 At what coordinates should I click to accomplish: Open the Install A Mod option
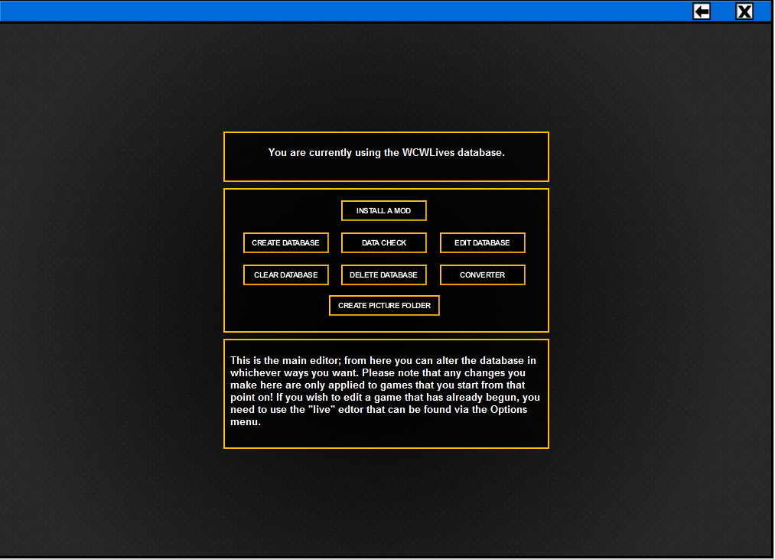tap(383, 210)
